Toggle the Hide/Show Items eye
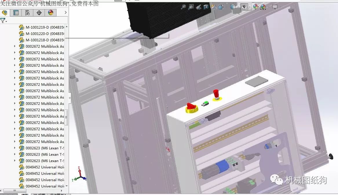This screenshot has height=195, width=338. pyautogui.click(x=244, y=7)
